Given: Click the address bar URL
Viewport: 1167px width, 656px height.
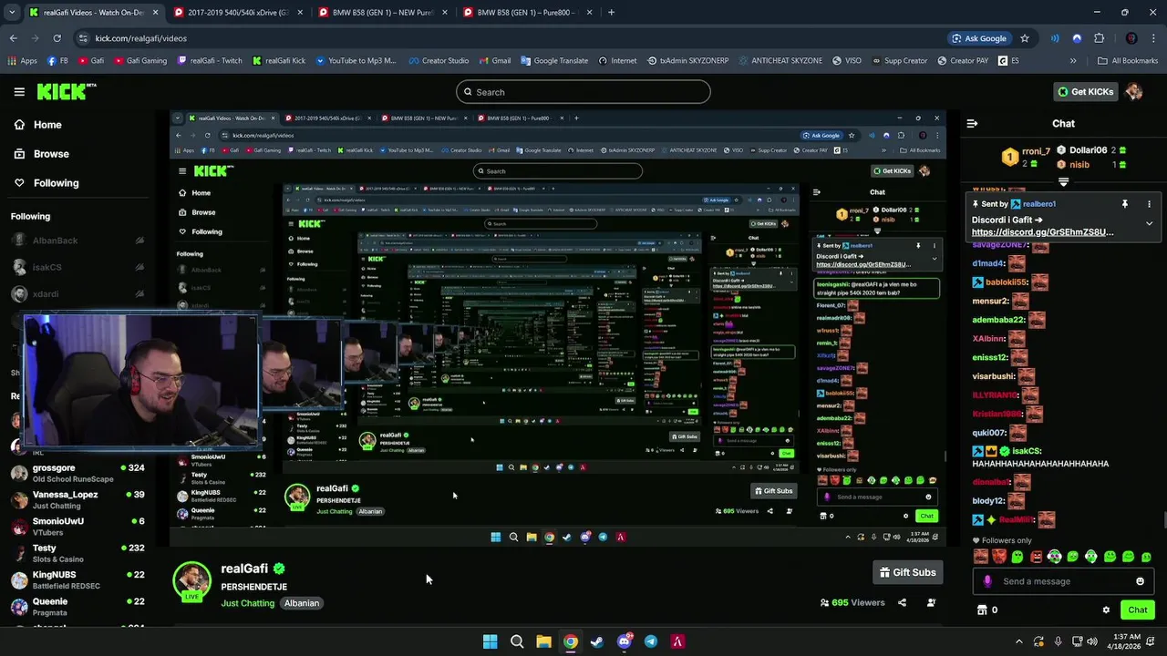Looking at the screenshot, I should (x=141, y=38).
